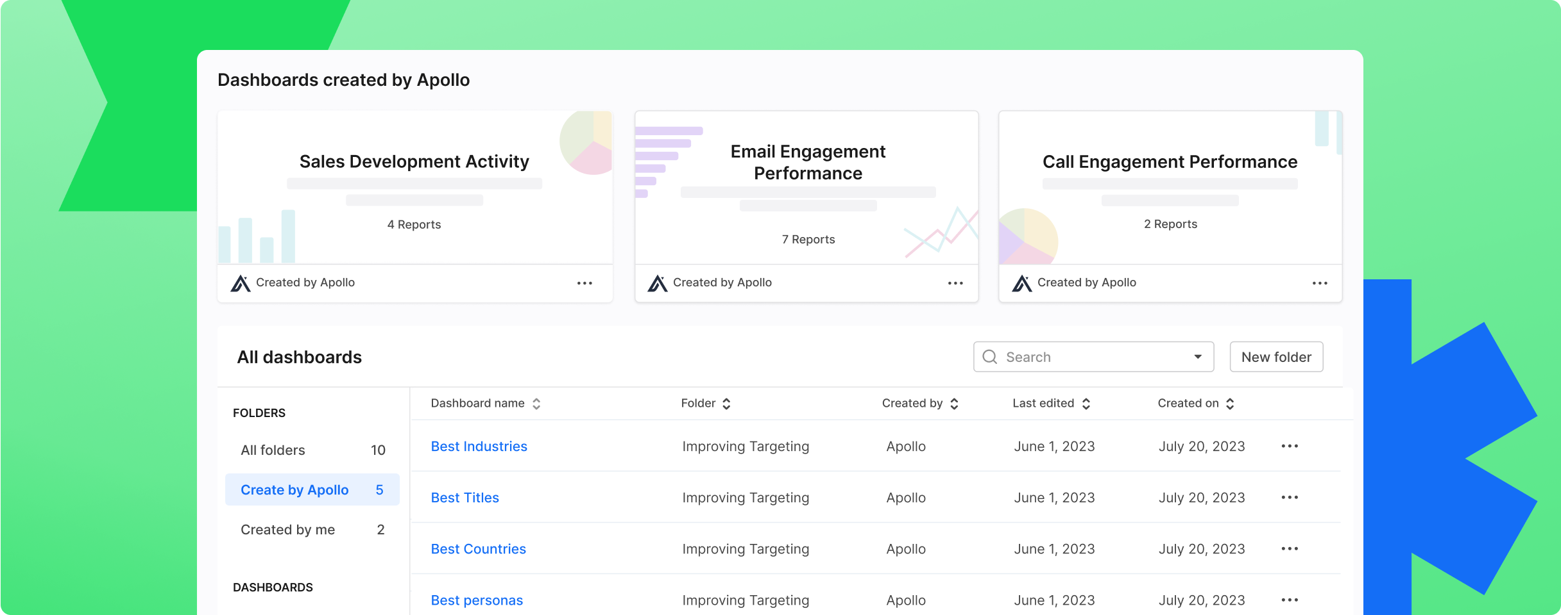The height and width of the screenshot is (615, 1561).
Task: Click '4 Reports' on Sales Development card
Action: [414, 225]
